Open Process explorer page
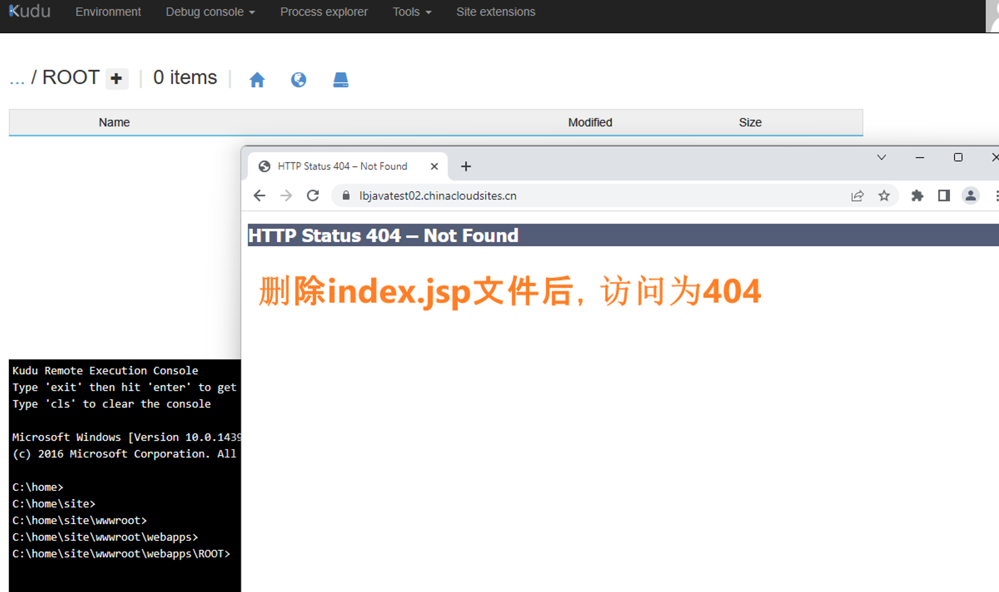The height and width of the screenshot is (592, 999). click(x=323, y=12)
